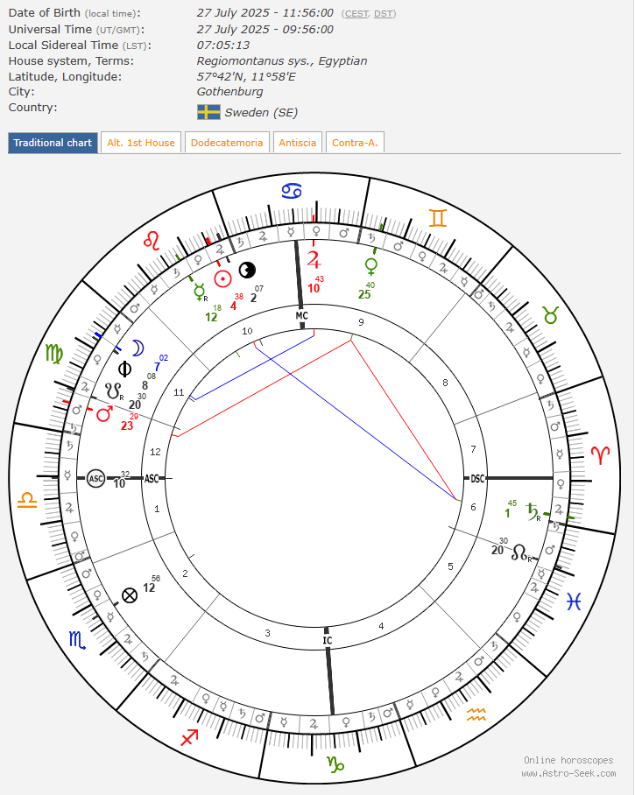Open the Alt. 1st House tab
The height and width of the screenshot is (795, 635).
(141, 143)
